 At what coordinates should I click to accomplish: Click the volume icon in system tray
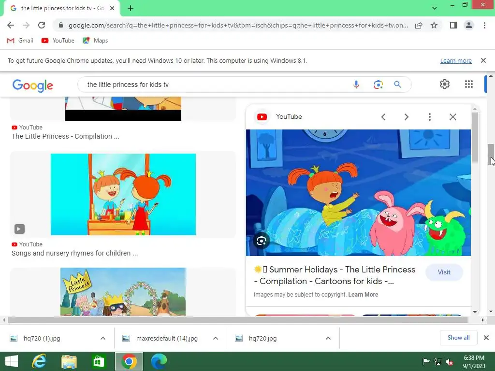[x=450, y=362]
